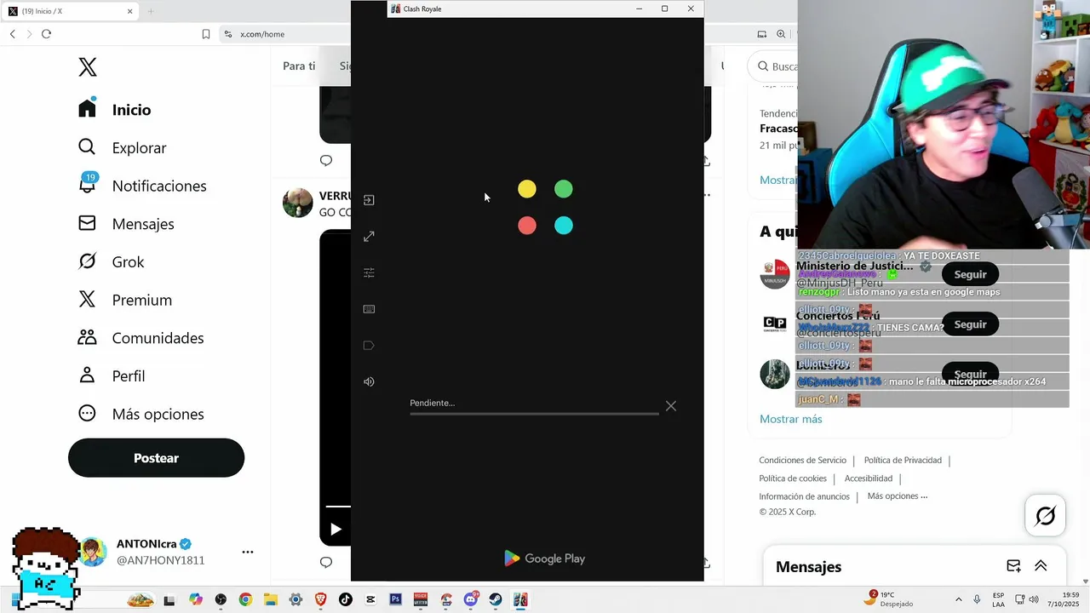Open Steam from taskbar
Screen dimensions: 1090x613
tap(496, 600)
